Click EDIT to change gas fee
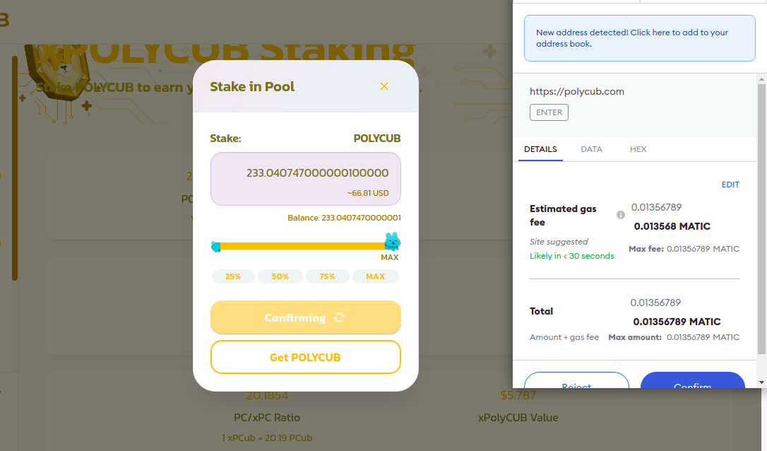Viewport: 767px width, 451px height. pos(730,184)
